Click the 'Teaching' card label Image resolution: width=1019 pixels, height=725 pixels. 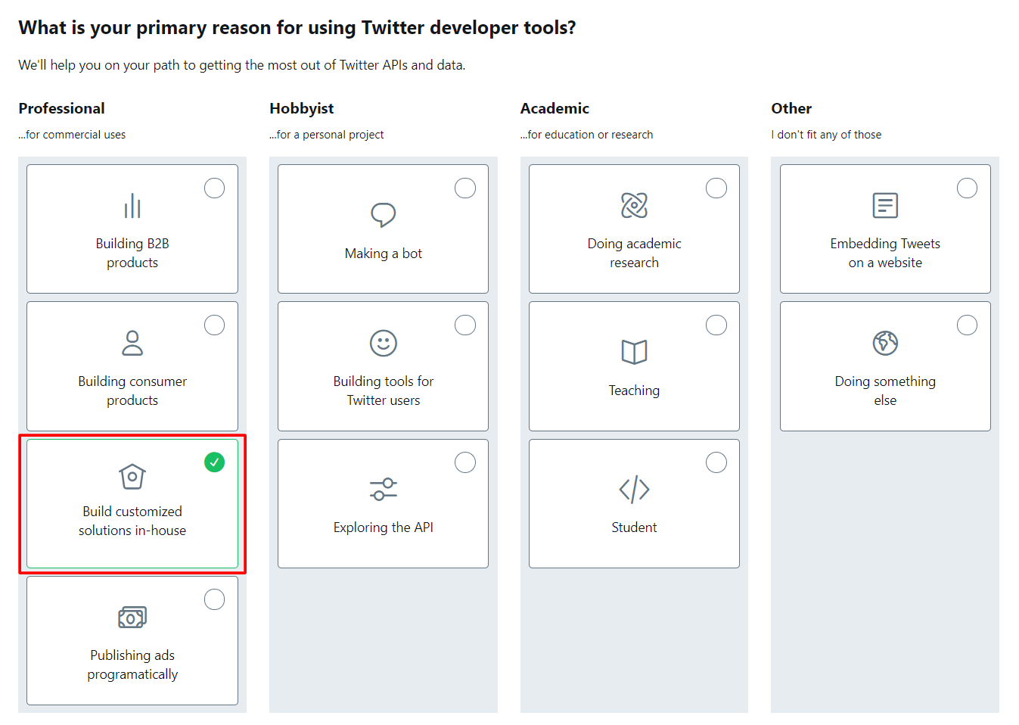pos(634,391)
